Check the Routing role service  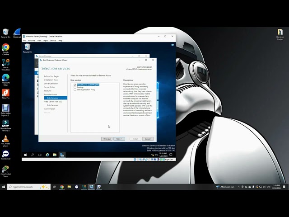coord(75,87)
